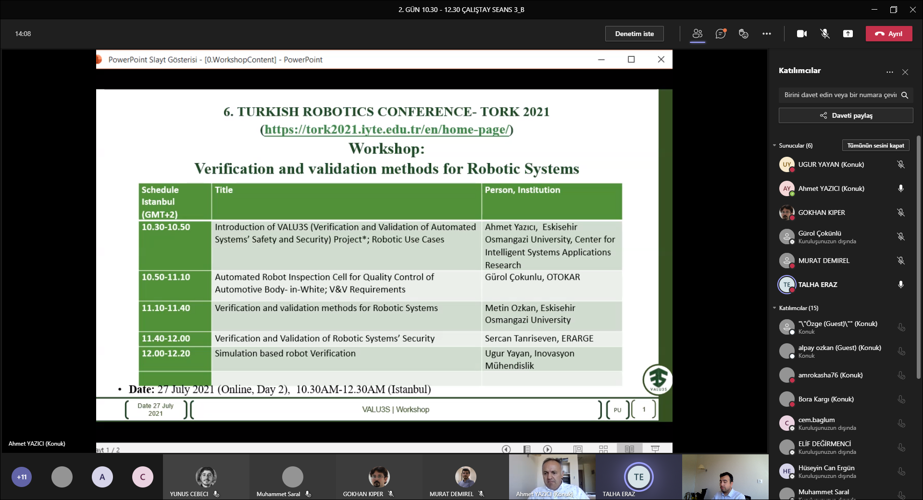Open the meeting chat icon
This screenshot has width=923, height=500.
tap(721, 34)
